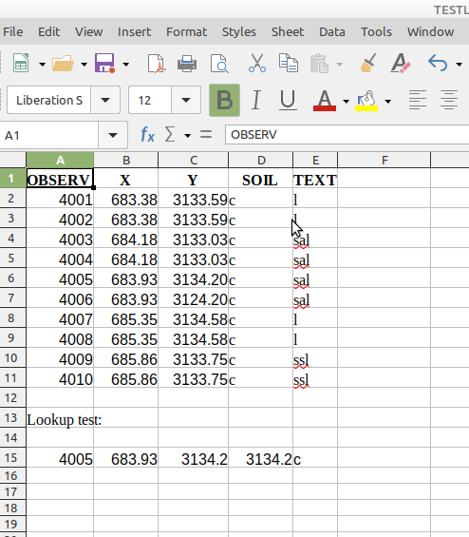Viewport: 469px width, 537px height.
Task: Click the formula input line showing OBSERV
Action: 347,135
